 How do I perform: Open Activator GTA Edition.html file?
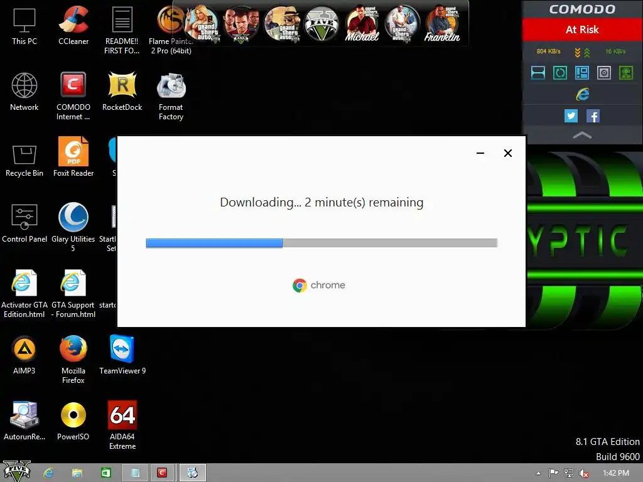click(24, 294)
